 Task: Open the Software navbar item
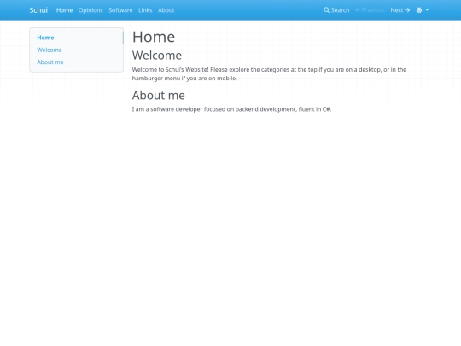(120, 10)
